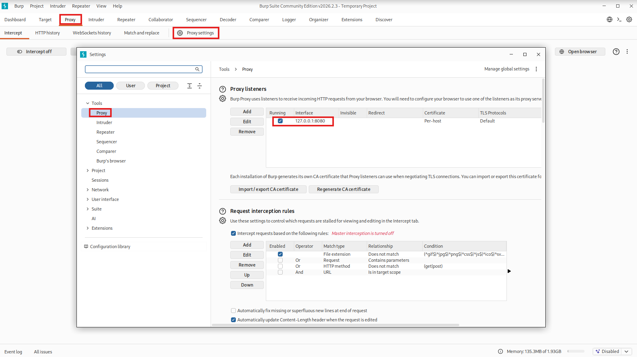
Task: Click the Configuration library book icon
Action: (x=86, y=247)
